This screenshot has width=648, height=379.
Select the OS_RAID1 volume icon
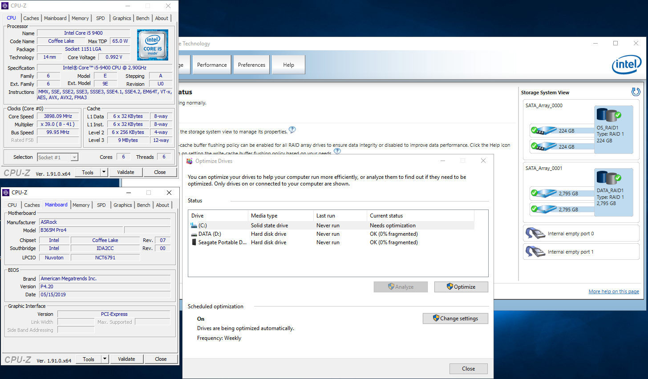coord(608,115)
